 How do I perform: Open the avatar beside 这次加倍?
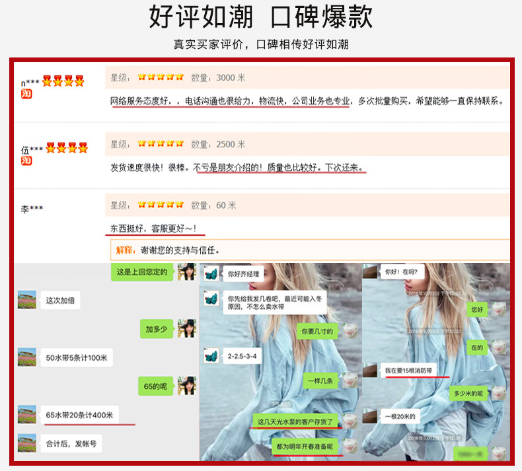[27, 300]
